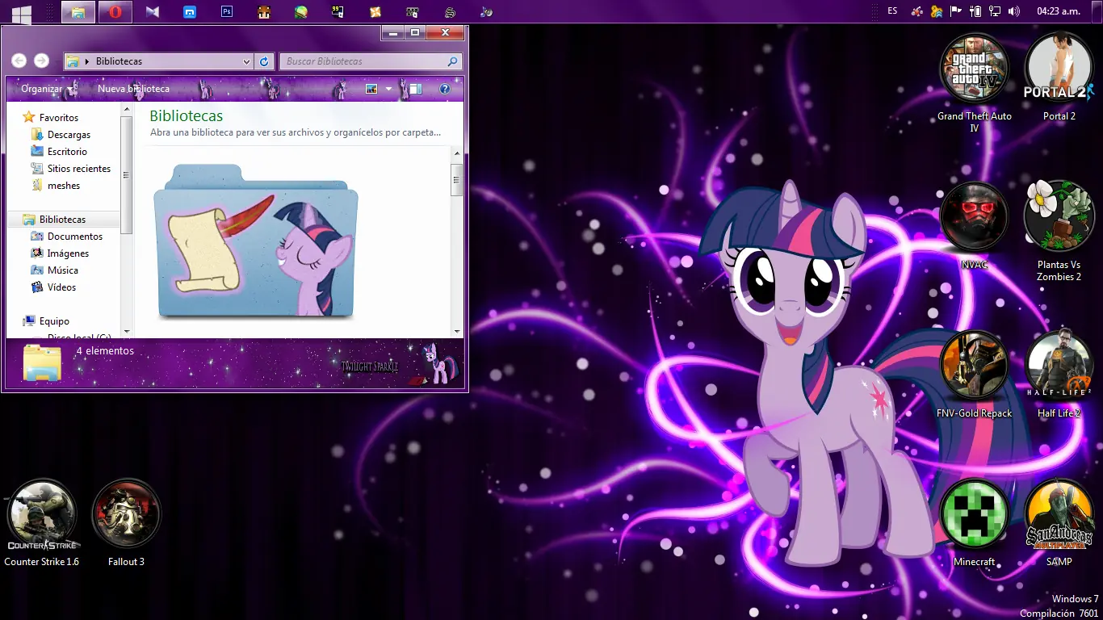Switch to the Explorer taskbar button
The image size is (1103, 620).
click(78, 12)
